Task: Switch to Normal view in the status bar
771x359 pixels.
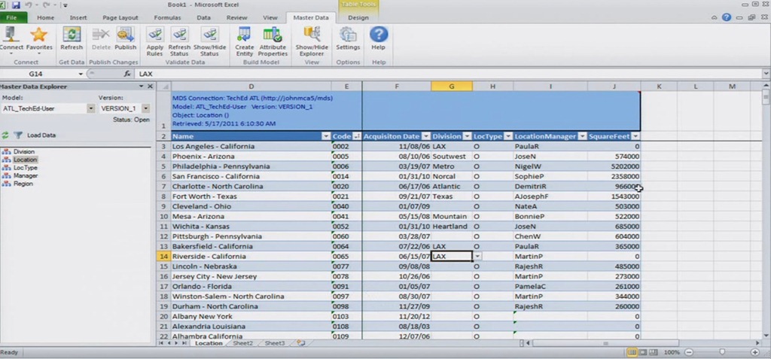Action: pyautogui.click(x=632, y=352)
